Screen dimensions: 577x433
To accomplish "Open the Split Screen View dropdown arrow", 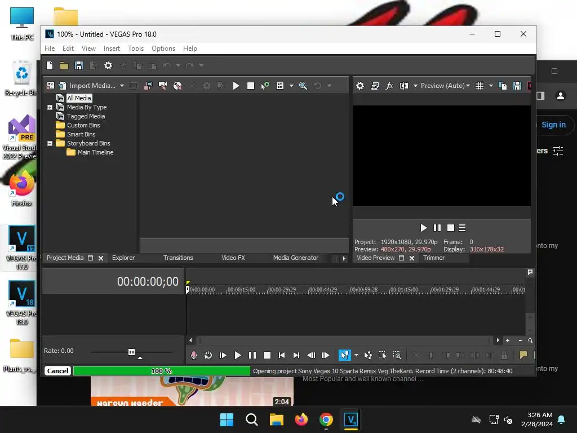I will coord(415,86).
